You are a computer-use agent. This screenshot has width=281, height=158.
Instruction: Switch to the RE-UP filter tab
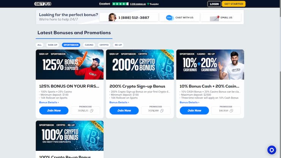tap(118, 45)
